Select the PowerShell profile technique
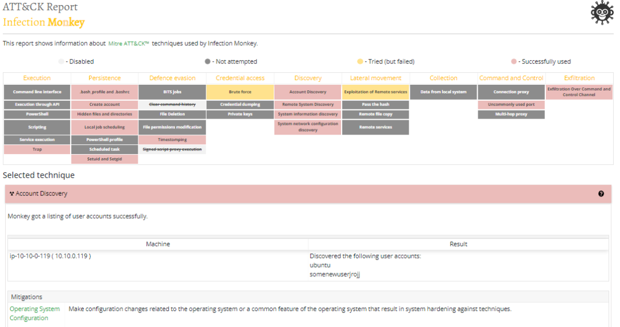Viewport: 620px width, 327px height. (x=105, y=140)
